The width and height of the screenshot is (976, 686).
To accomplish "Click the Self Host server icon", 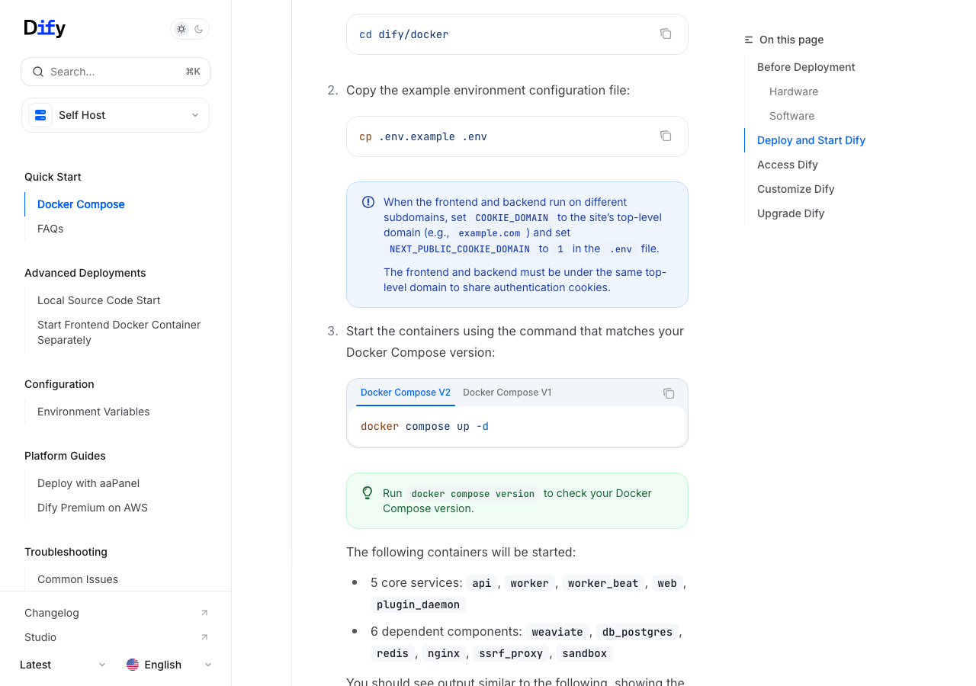I will [x=40, y=115].
